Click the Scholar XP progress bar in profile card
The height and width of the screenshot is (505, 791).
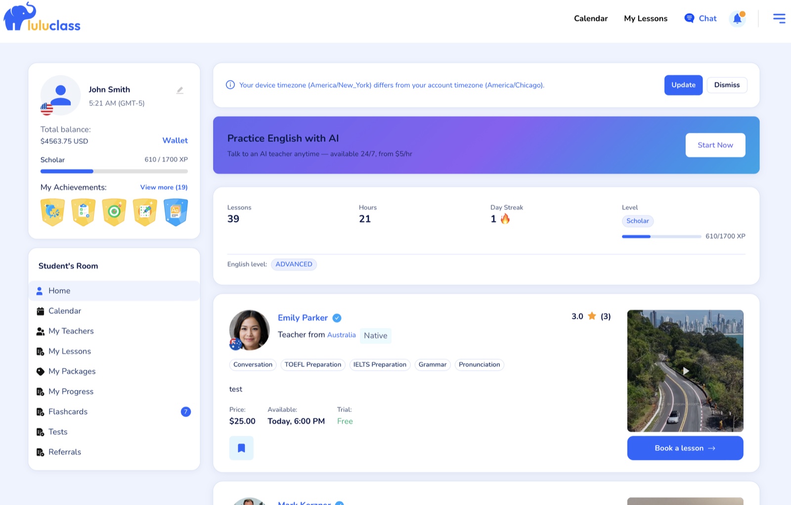[x=114, y=171]
